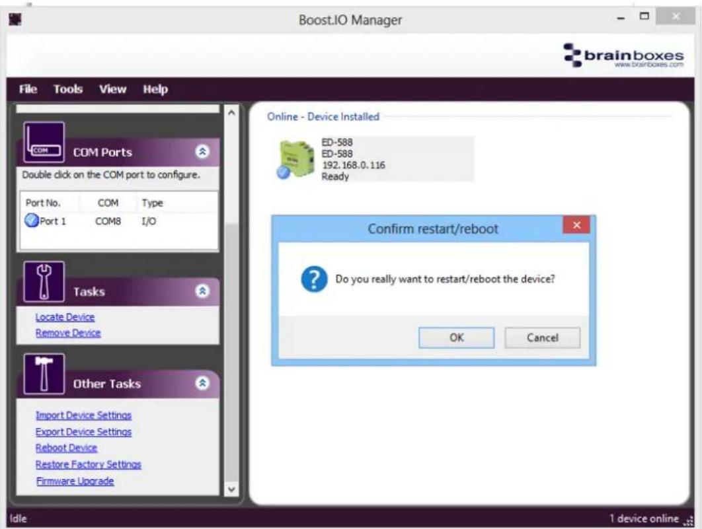
Task: Click the Other Tasks hammer icon
Action: coord(44,374)
